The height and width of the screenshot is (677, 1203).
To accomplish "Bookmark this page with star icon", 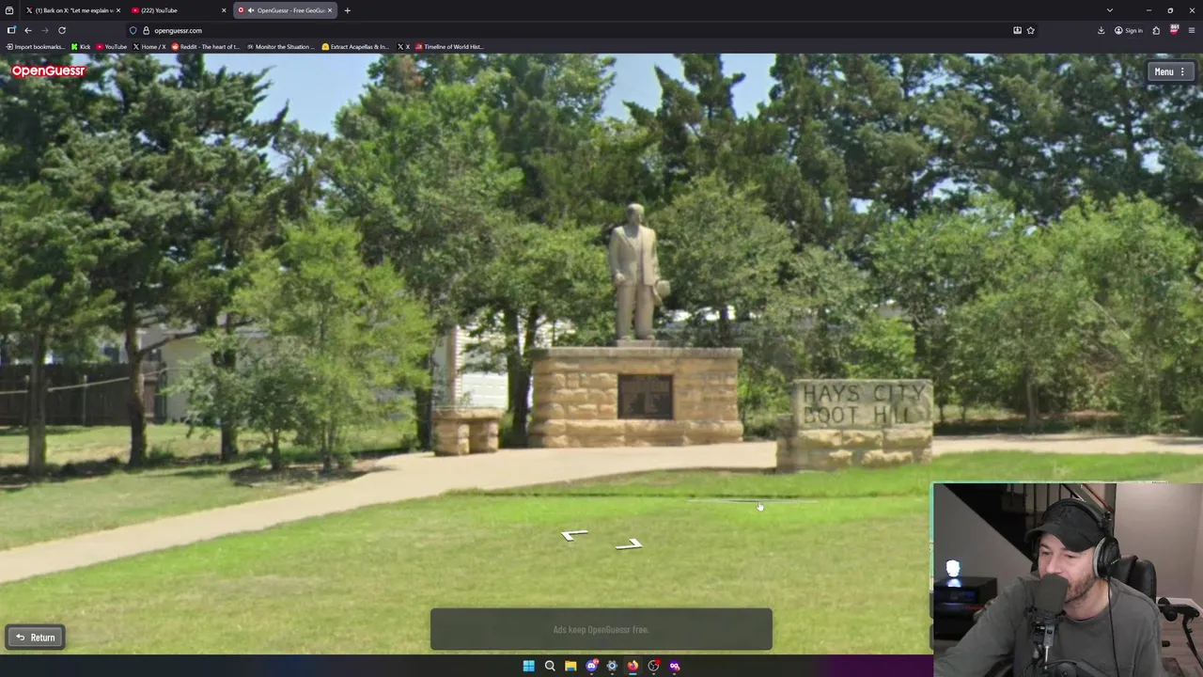I will [1030, 30].
